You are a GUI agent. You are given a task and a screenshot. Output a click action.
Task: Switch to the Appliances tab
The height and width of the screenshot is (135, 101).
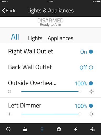[x=60, y=38]
